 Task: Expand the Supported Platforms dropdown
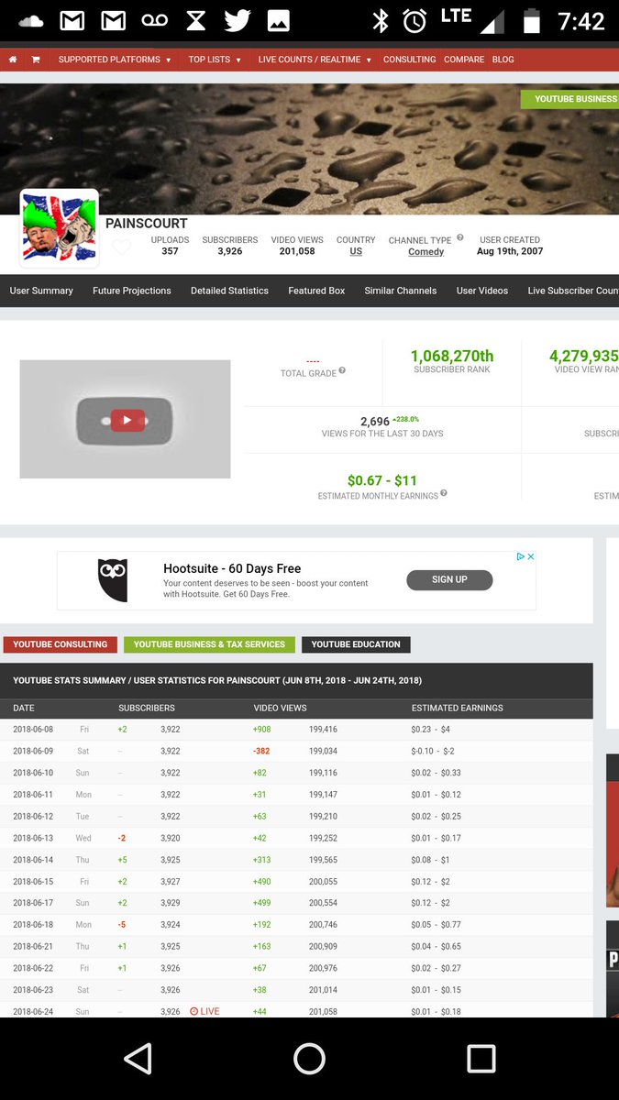point(115,60)
